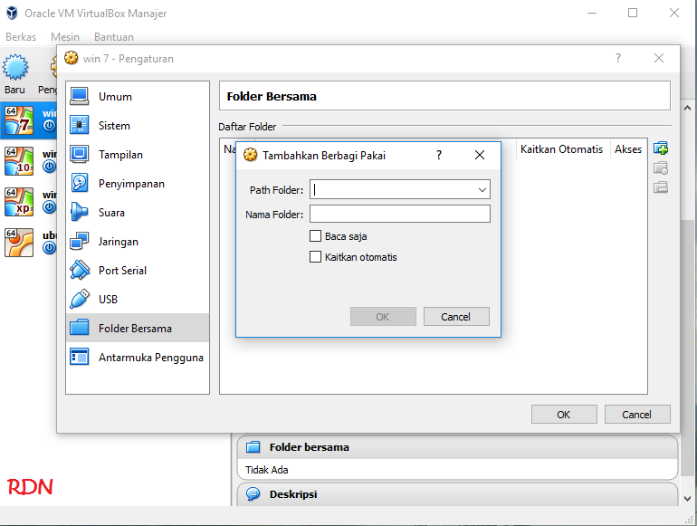Select the Penyimpanan storage settings icon
Screen dimensions: 697x526
point(80,183)
